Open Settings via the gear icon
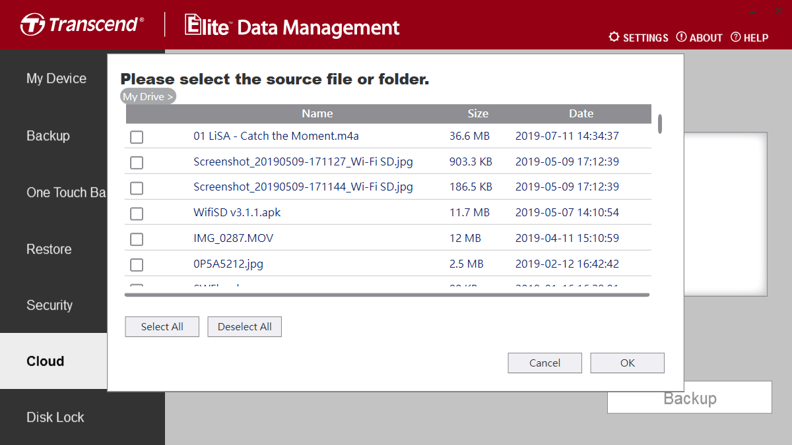 pos(614,37)
